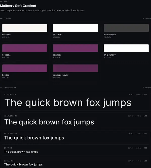This screenshot has width=151, height=168.
Task: Pick the primary-hover swatch
Action: [75, 68]
